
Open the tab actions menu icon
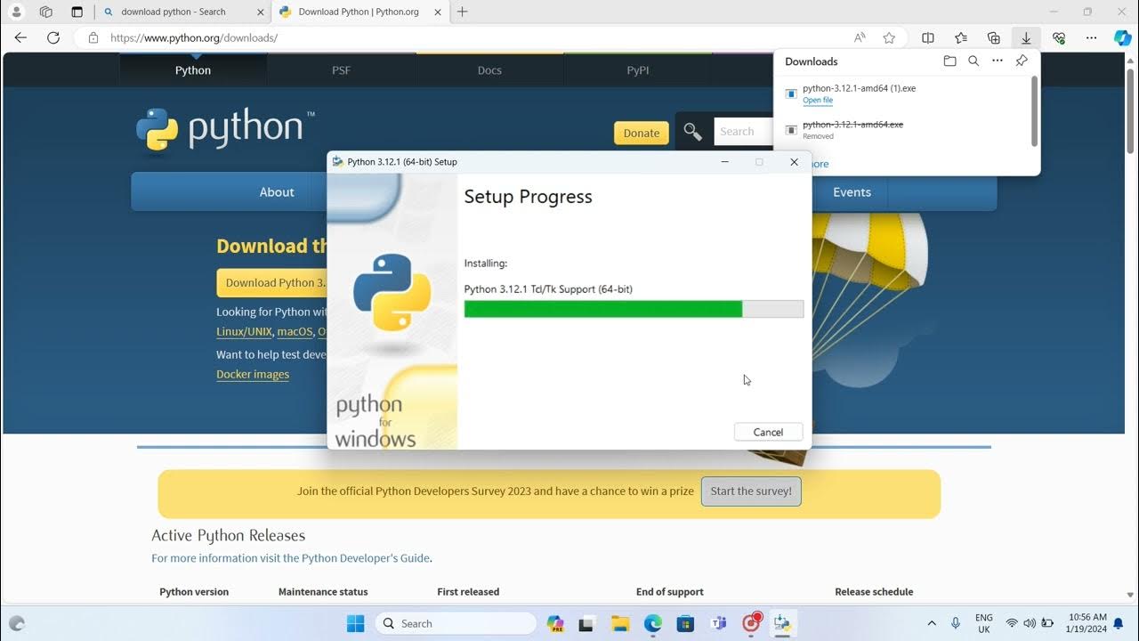[77, 12]
